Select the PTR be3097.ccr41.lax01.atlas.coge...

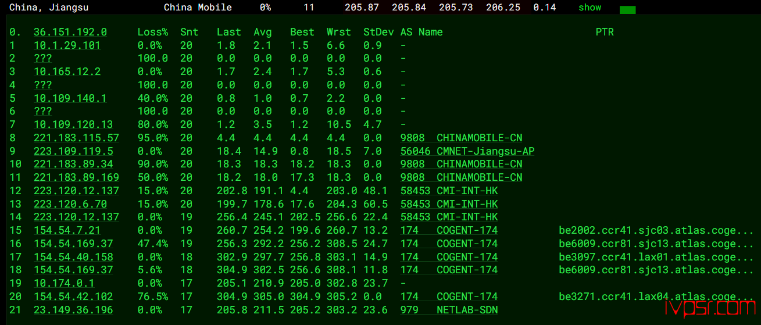[x=656, y=257]
